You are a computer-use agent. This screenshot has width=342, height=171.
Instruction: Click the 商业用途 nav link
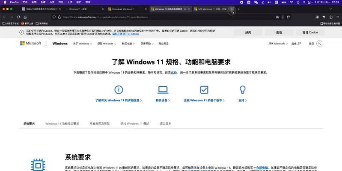click(164, 44)
